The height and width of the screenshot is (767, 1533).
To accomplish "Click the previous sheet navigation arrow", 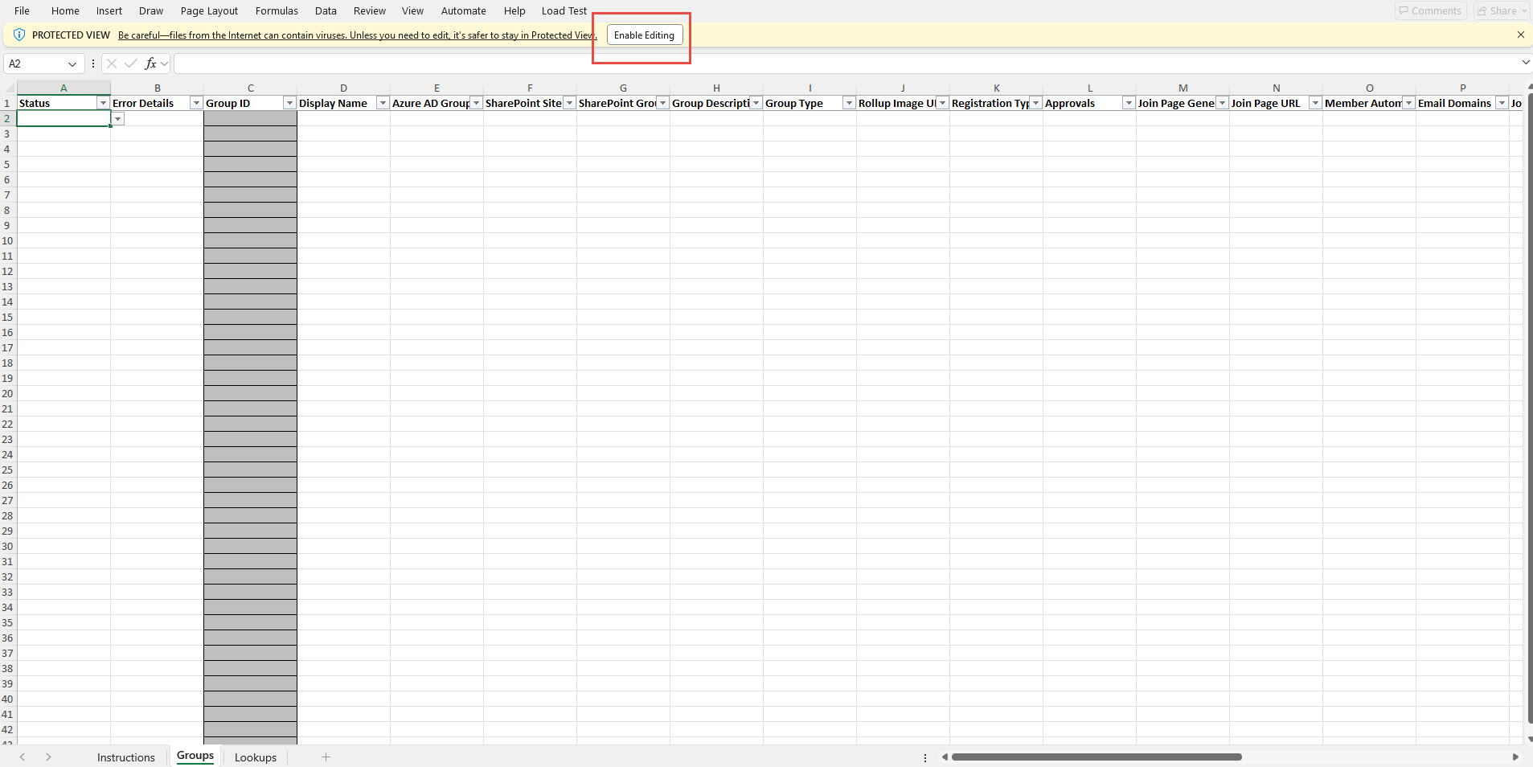I will [x=23, y=757].
